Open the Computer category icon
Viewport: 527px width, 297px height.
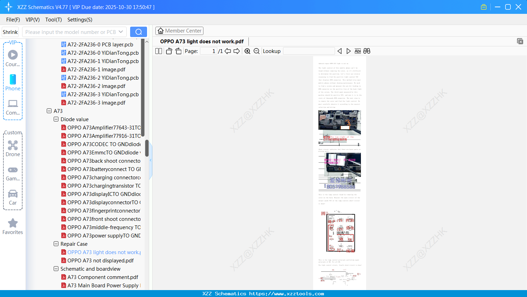(13, 107)
